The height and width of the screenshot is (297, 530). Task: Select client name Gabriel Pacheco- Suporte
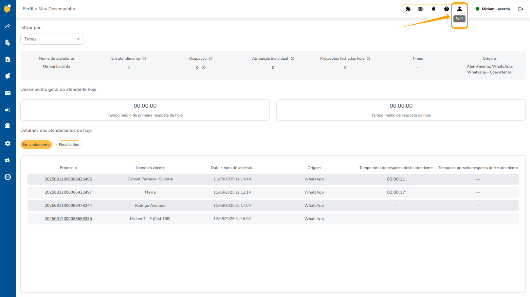click(150, 179)
